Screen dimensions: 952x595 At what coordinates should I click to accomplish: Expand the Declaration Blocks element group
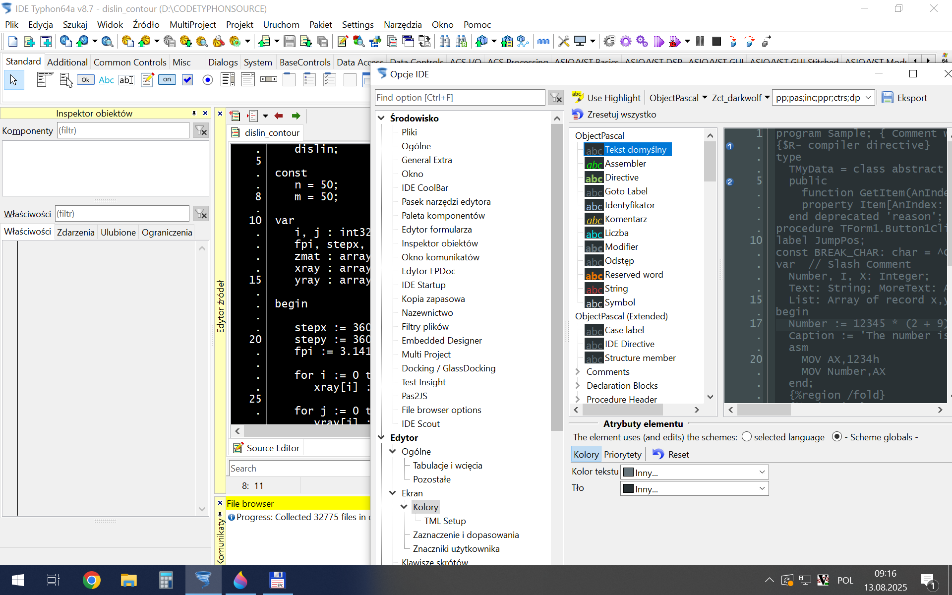[x=578, y=385]
